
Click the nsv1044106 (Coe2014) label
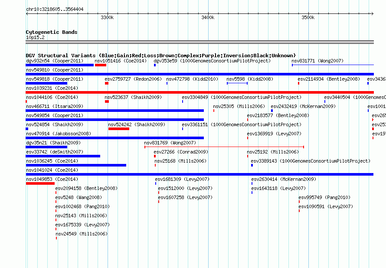tap(52, 97)
